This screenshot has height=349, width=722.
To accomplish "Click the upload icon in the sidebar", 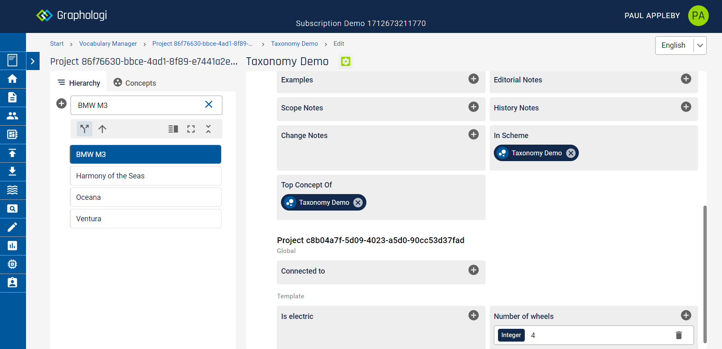I will [12, 153].
